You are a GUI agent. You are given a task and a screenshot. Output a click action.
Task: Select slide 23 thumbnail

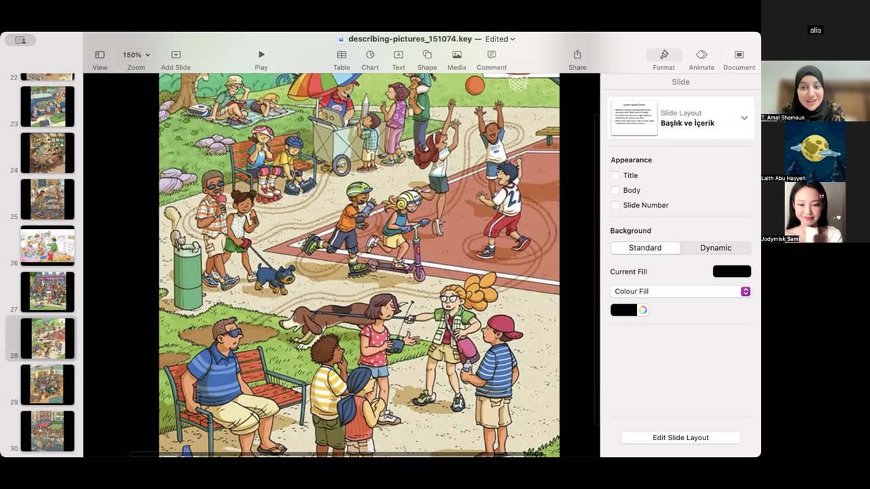[48, 107]
